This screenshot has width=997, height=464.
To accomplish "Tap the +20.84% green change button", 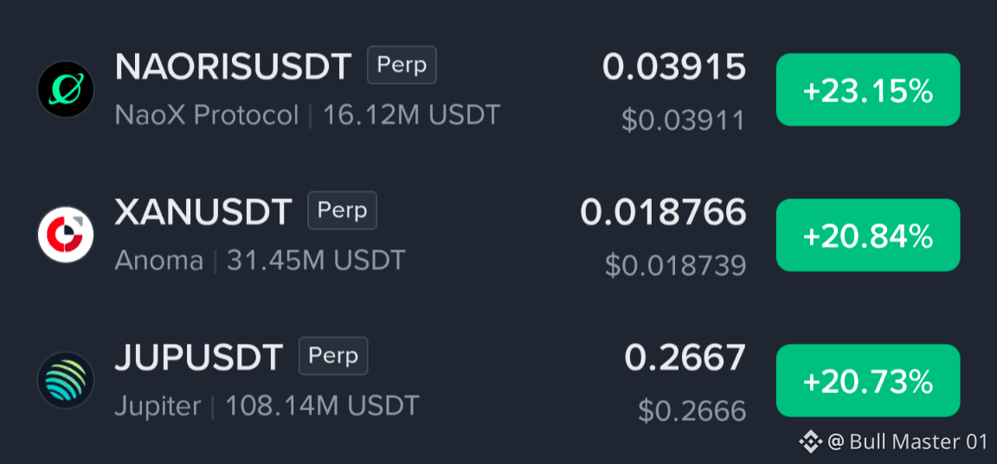I will pos(868,235).
